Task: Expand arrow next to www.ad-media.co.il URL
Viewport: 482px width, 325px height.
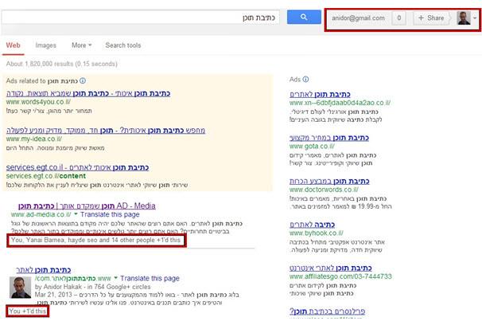Action: [76, 214]
